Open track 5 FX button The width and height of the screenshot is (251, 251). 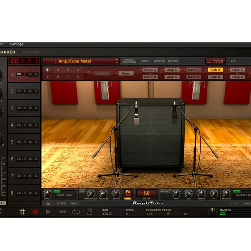(19, 142)
